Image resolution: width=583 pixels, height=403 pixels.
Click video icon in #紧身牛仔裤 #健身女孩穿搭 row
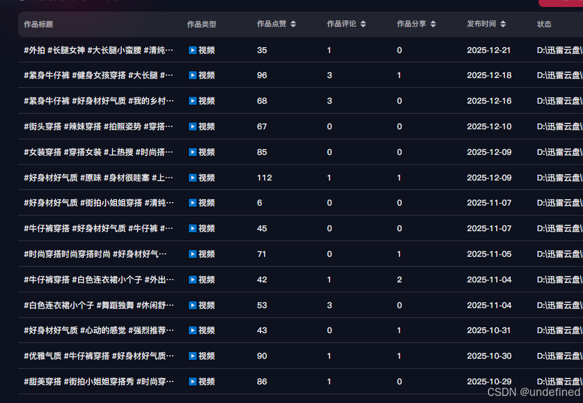coord(192,75)
